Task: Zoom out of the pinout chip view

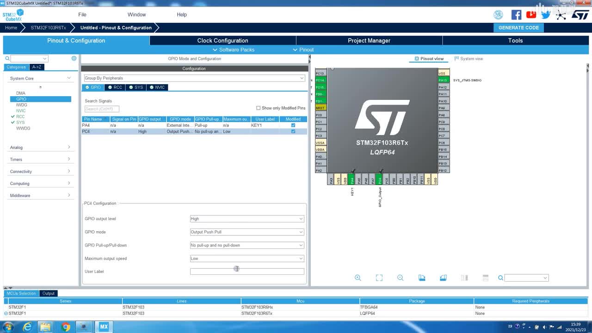Action: click(401, 278)
